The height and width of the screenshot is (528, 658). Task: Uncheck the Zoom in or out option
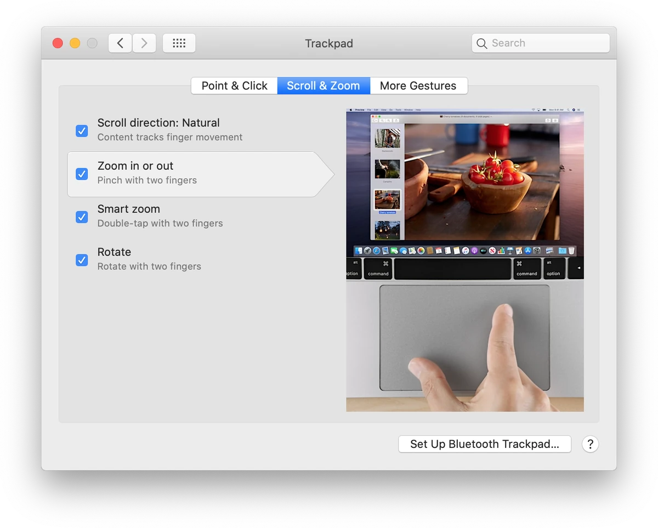(82, 174)
